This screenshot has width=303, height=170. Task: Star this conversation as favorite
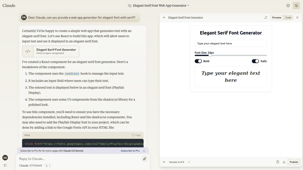(x=288, y=6)
